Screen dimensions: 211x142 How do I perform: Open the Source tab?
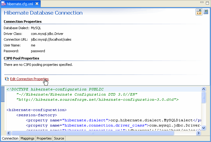[x=59, y=138]
